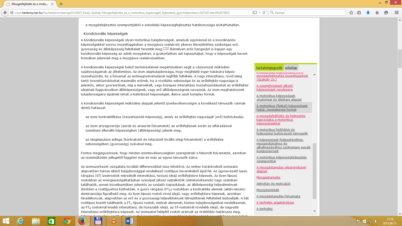Click contents panel scroll down arrow

tap(314, 211)
